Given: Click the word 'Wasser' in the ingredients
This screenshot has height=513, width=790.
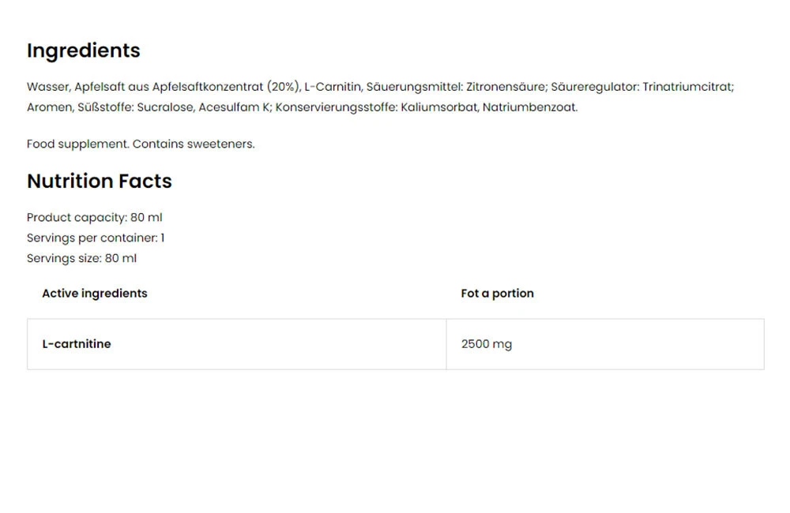Looking at the screenshot, I should point(47,87).
